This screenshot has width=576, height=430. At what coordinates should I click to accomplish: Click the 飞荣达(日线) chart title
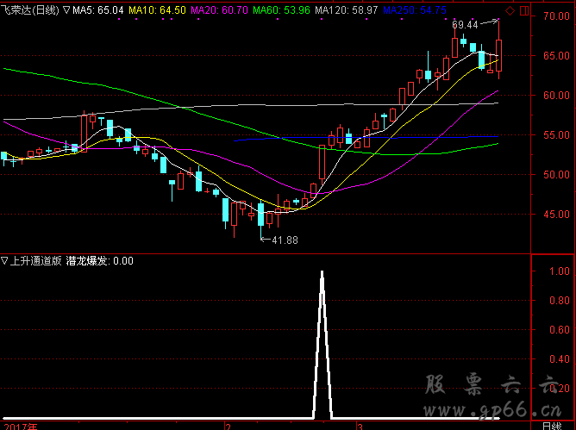[30, 10]
